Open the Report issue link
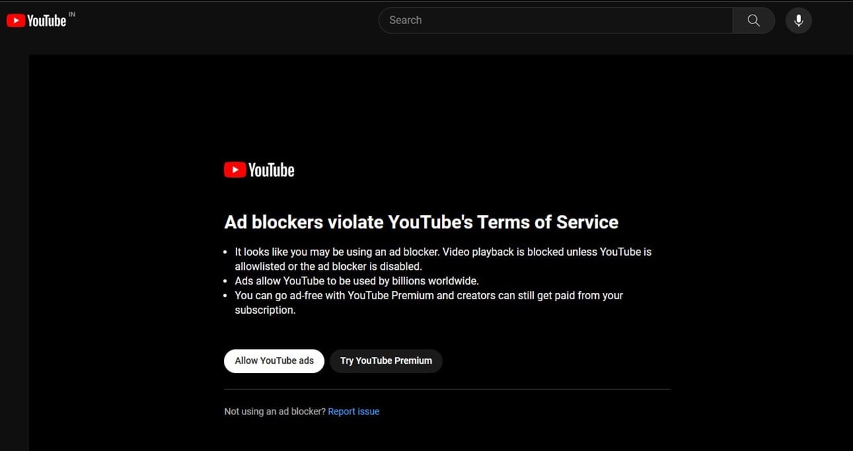Image resolution: width=853 pixels, height=451 pixels. pyautogui.click(x=353, y=411)
